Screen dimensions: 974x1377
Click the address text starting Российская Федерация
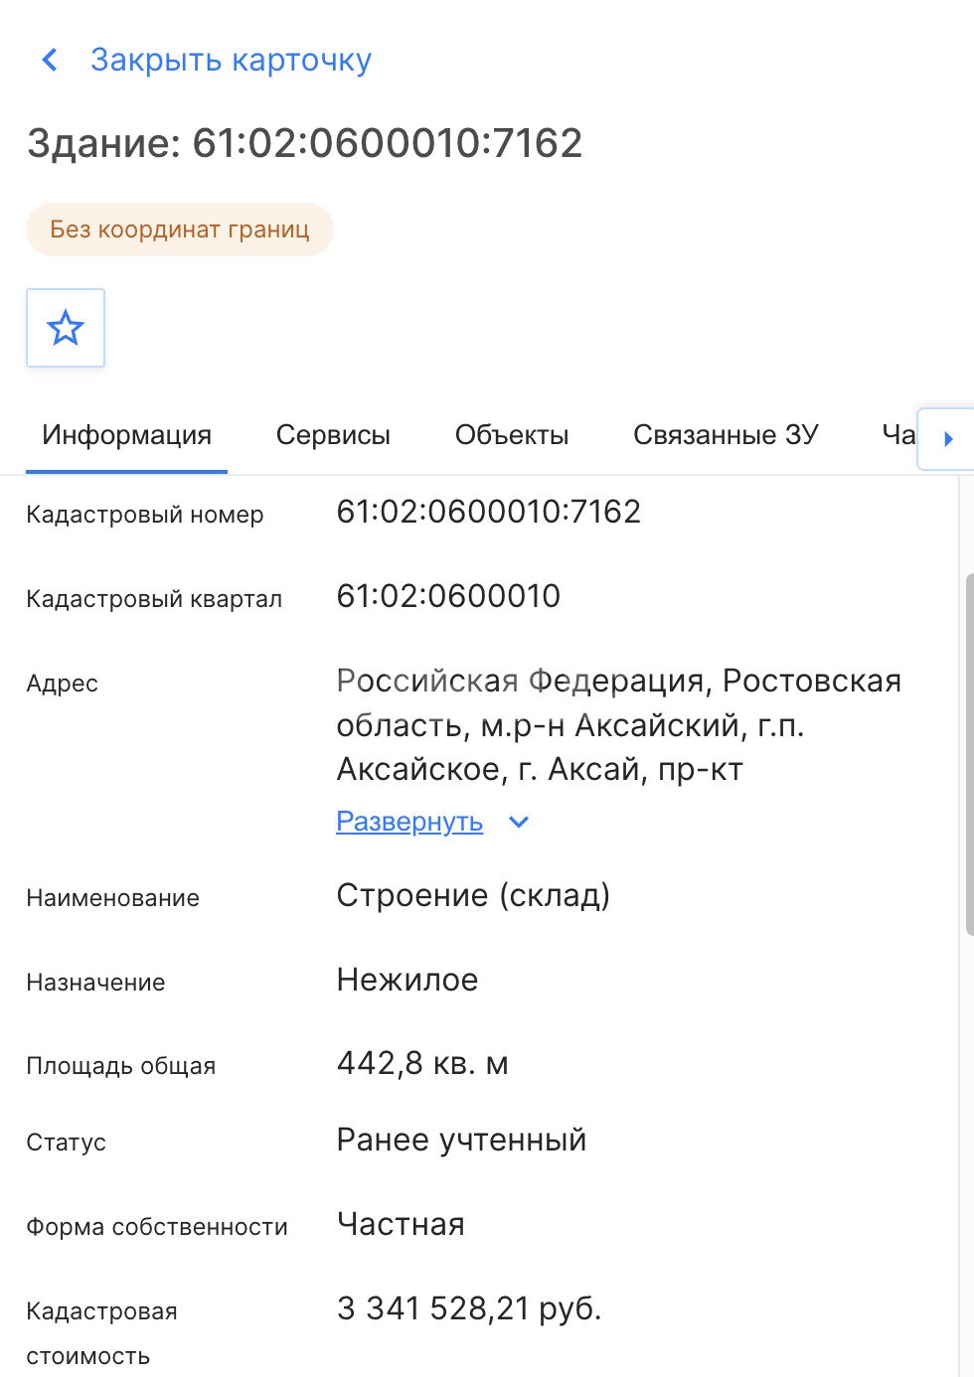618,725
